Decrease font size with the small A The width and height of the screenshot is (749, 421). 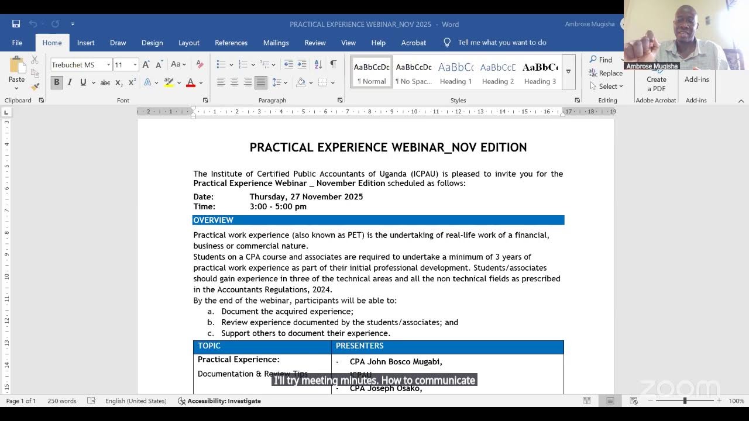pos(159,64)
